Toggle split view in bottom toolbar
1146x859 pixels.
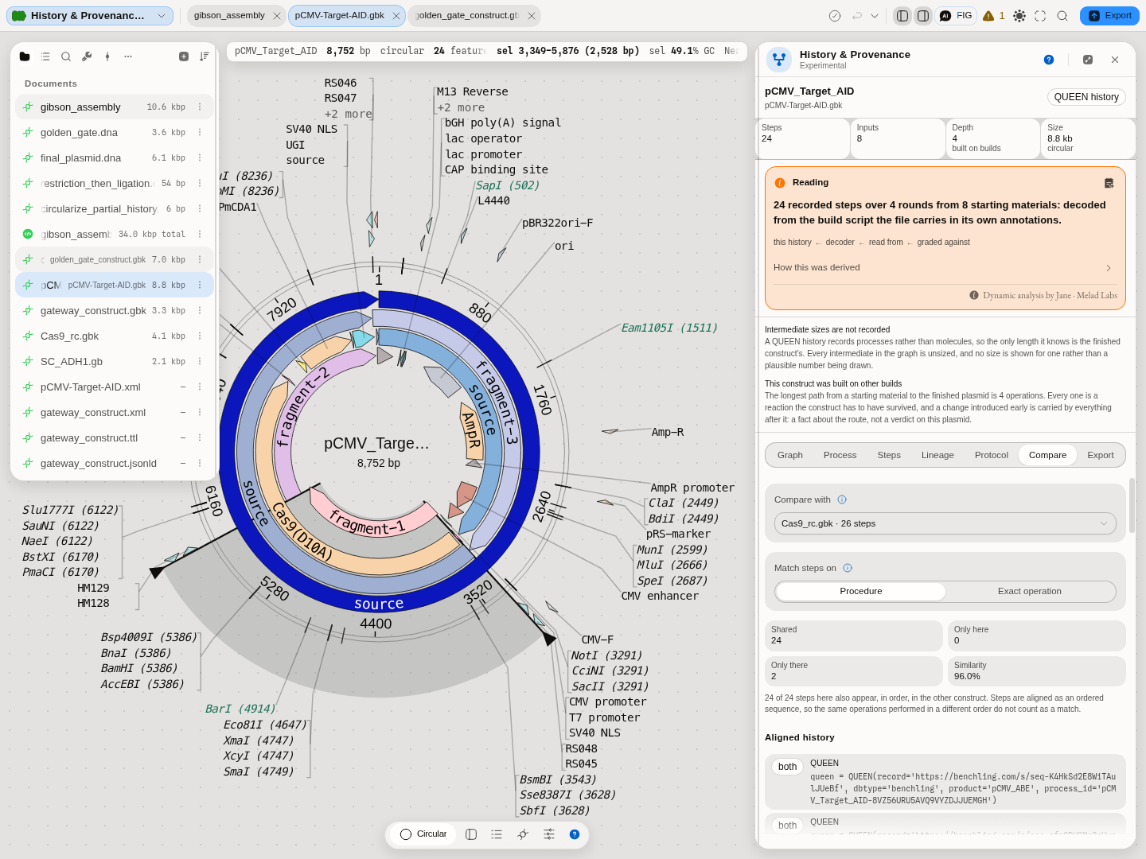pyautogui.click(x=471, y=834)
